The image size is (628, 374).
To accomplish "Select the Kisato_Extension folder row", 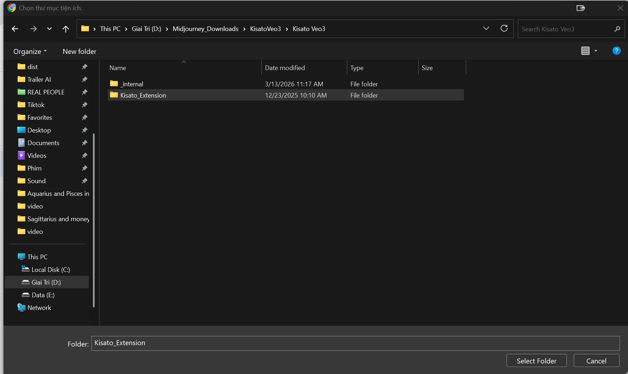I will pyautogui.click(x=286, y=95).
